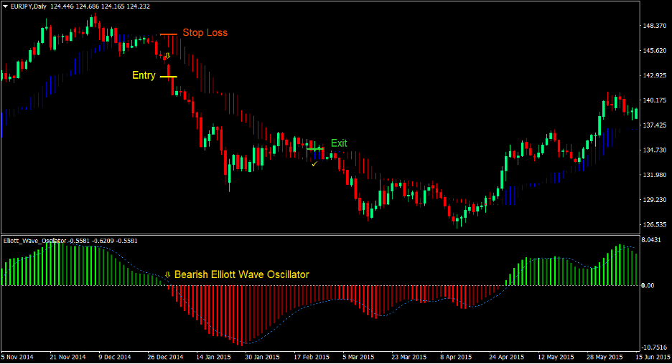
Task: Click the 148.370 price axis label
Action: pos(655,26)
